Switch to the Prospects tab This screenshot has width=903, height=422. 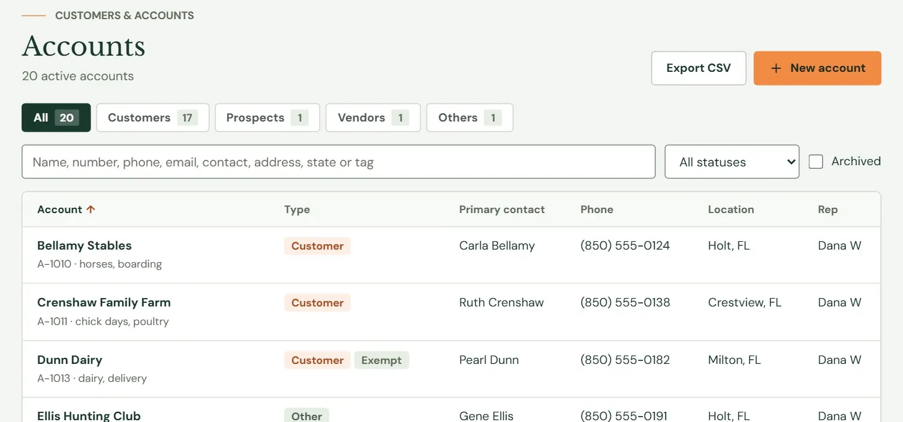(267, 117)
